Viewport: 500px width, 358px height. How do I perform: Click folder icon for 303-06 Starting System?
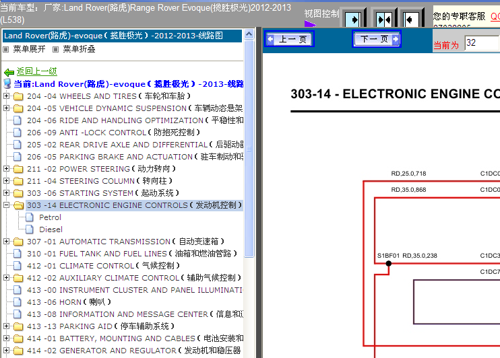(x=18, y=193)
